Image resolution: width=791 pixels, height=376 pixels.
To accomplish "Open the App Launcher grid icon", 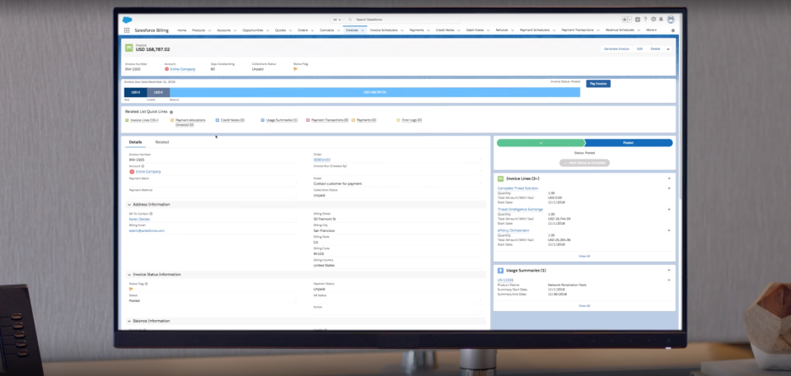I will 128,30.
